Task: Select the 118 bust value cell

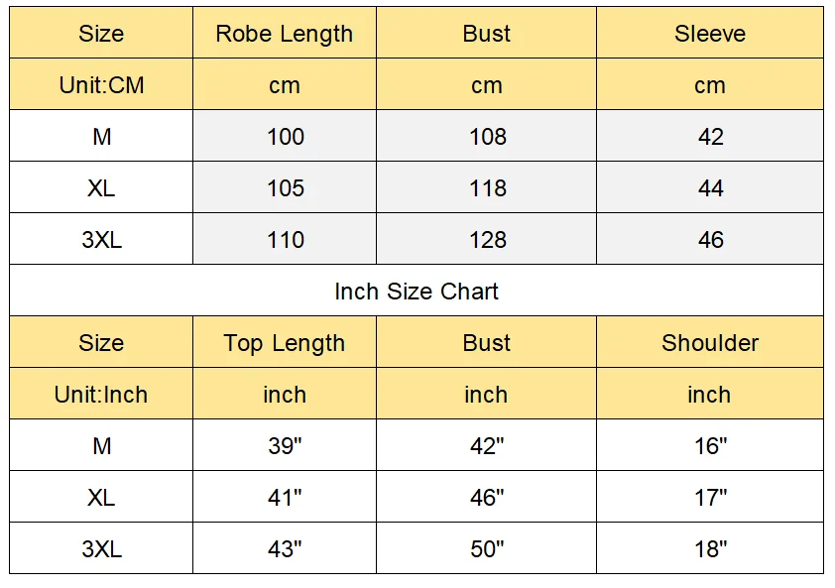Action: click(486, 188)
